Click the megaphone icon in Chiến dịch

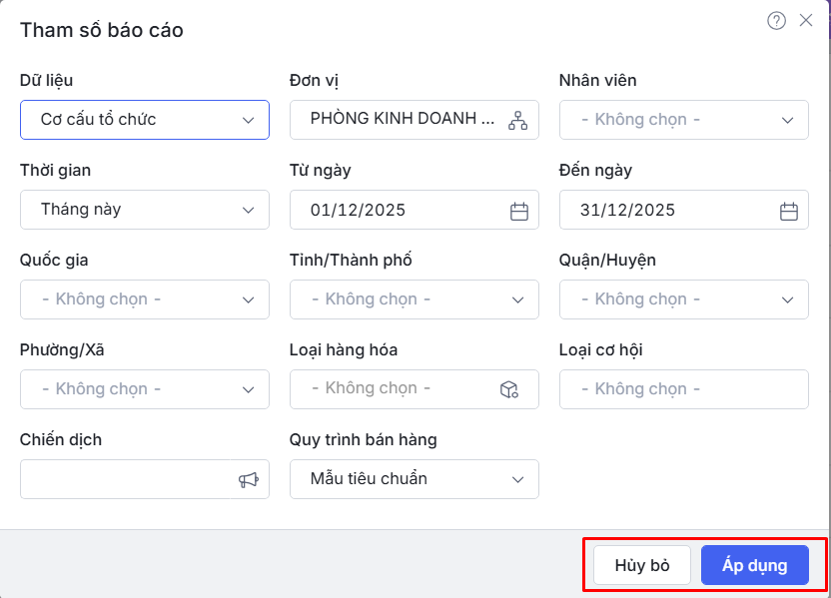pyautogui.click(x=248, y=480)
